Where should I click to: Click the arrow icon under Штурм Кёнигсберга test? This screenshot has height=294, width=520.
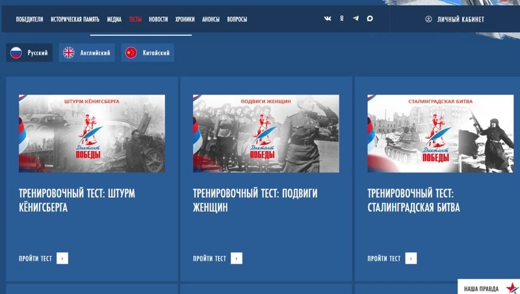coord(62,258)
